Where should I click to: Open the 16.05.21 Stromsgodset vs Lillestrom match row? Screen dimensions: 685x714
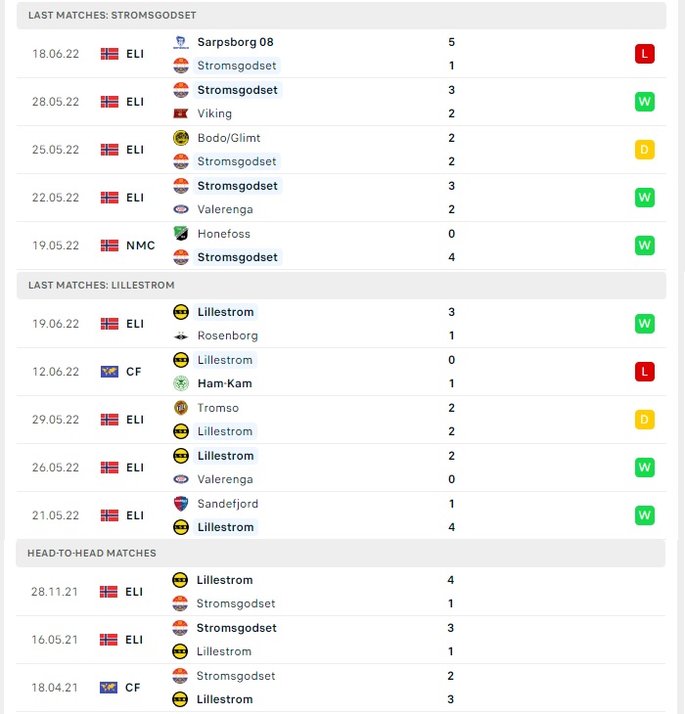341,640
